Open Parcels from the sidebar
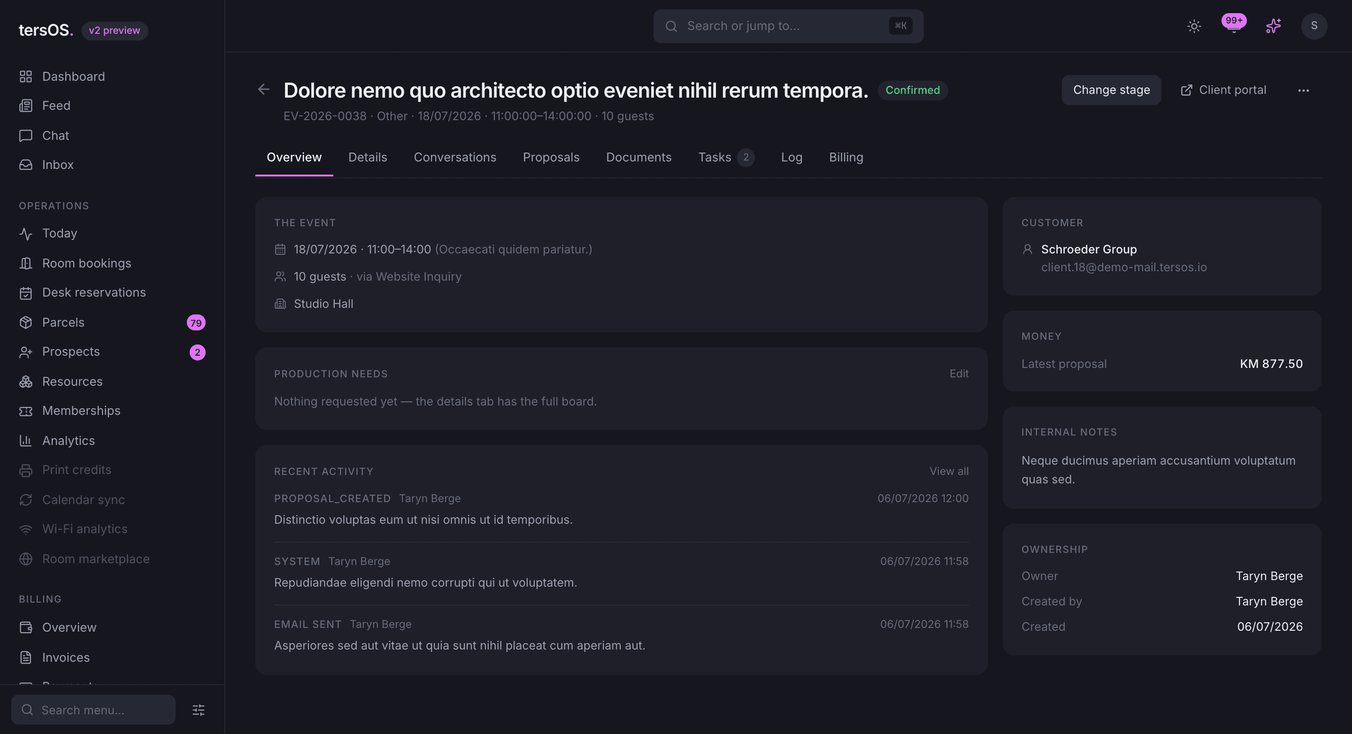 tap(112, 323)
